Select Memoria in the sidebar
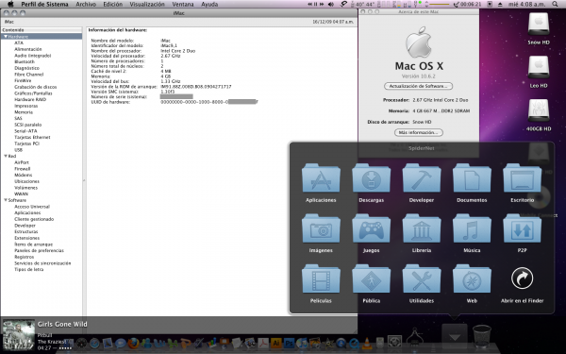Image resolution: width=566 pixels, height=354 pixels. pyautogui.click(x=24, y=112)
